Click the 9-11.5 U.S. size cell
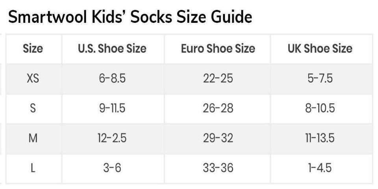378x189 pixels. (112, 109)
